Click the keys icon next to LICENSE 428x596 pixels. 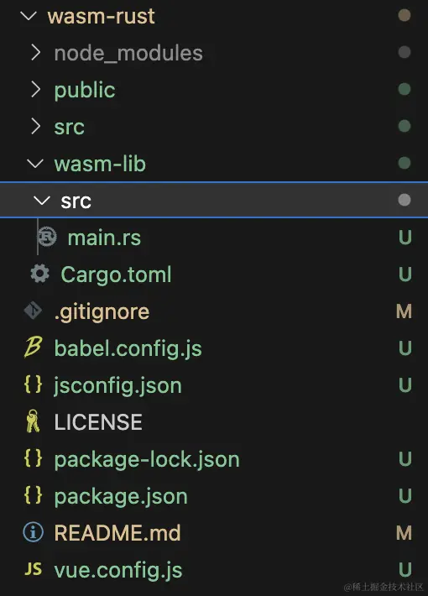[33, 421]
